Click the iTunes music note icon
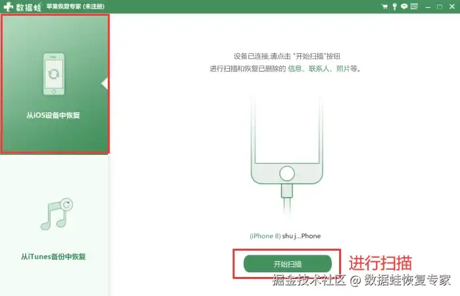The width and height of the screenshot is (460, 296). [x=57, y=214]
